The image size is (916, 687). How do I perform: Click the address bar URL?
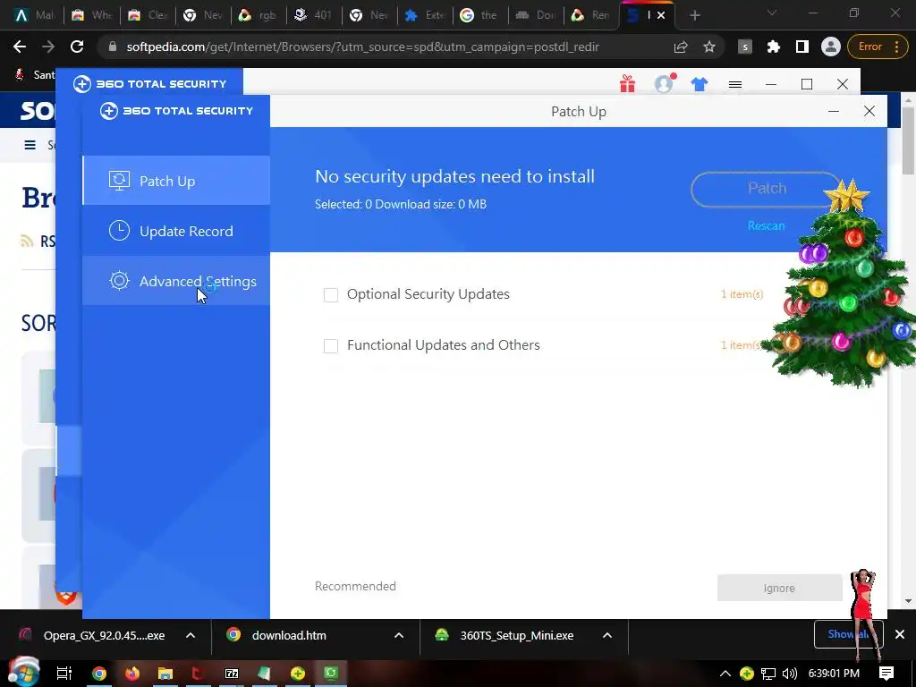click(x=362, y=47)
